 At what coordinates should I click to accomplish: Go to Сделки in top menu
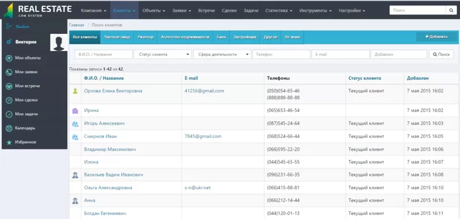coord(229,10)
